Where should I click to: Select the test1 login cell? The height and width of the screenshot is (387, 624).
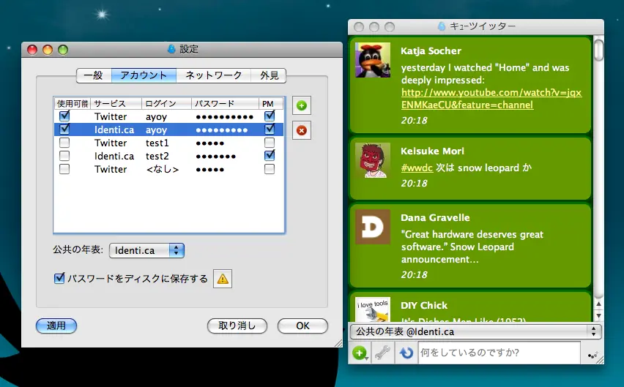pos(157,143)
